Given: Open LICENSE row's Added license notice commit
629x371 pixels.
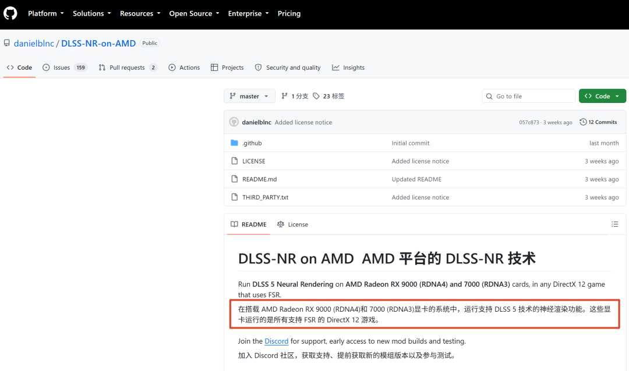Looking at the screenshot, I should coord(420,161).
